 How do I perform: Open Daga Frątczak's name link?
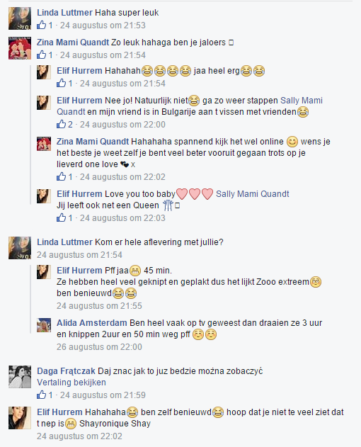[66, 371]
